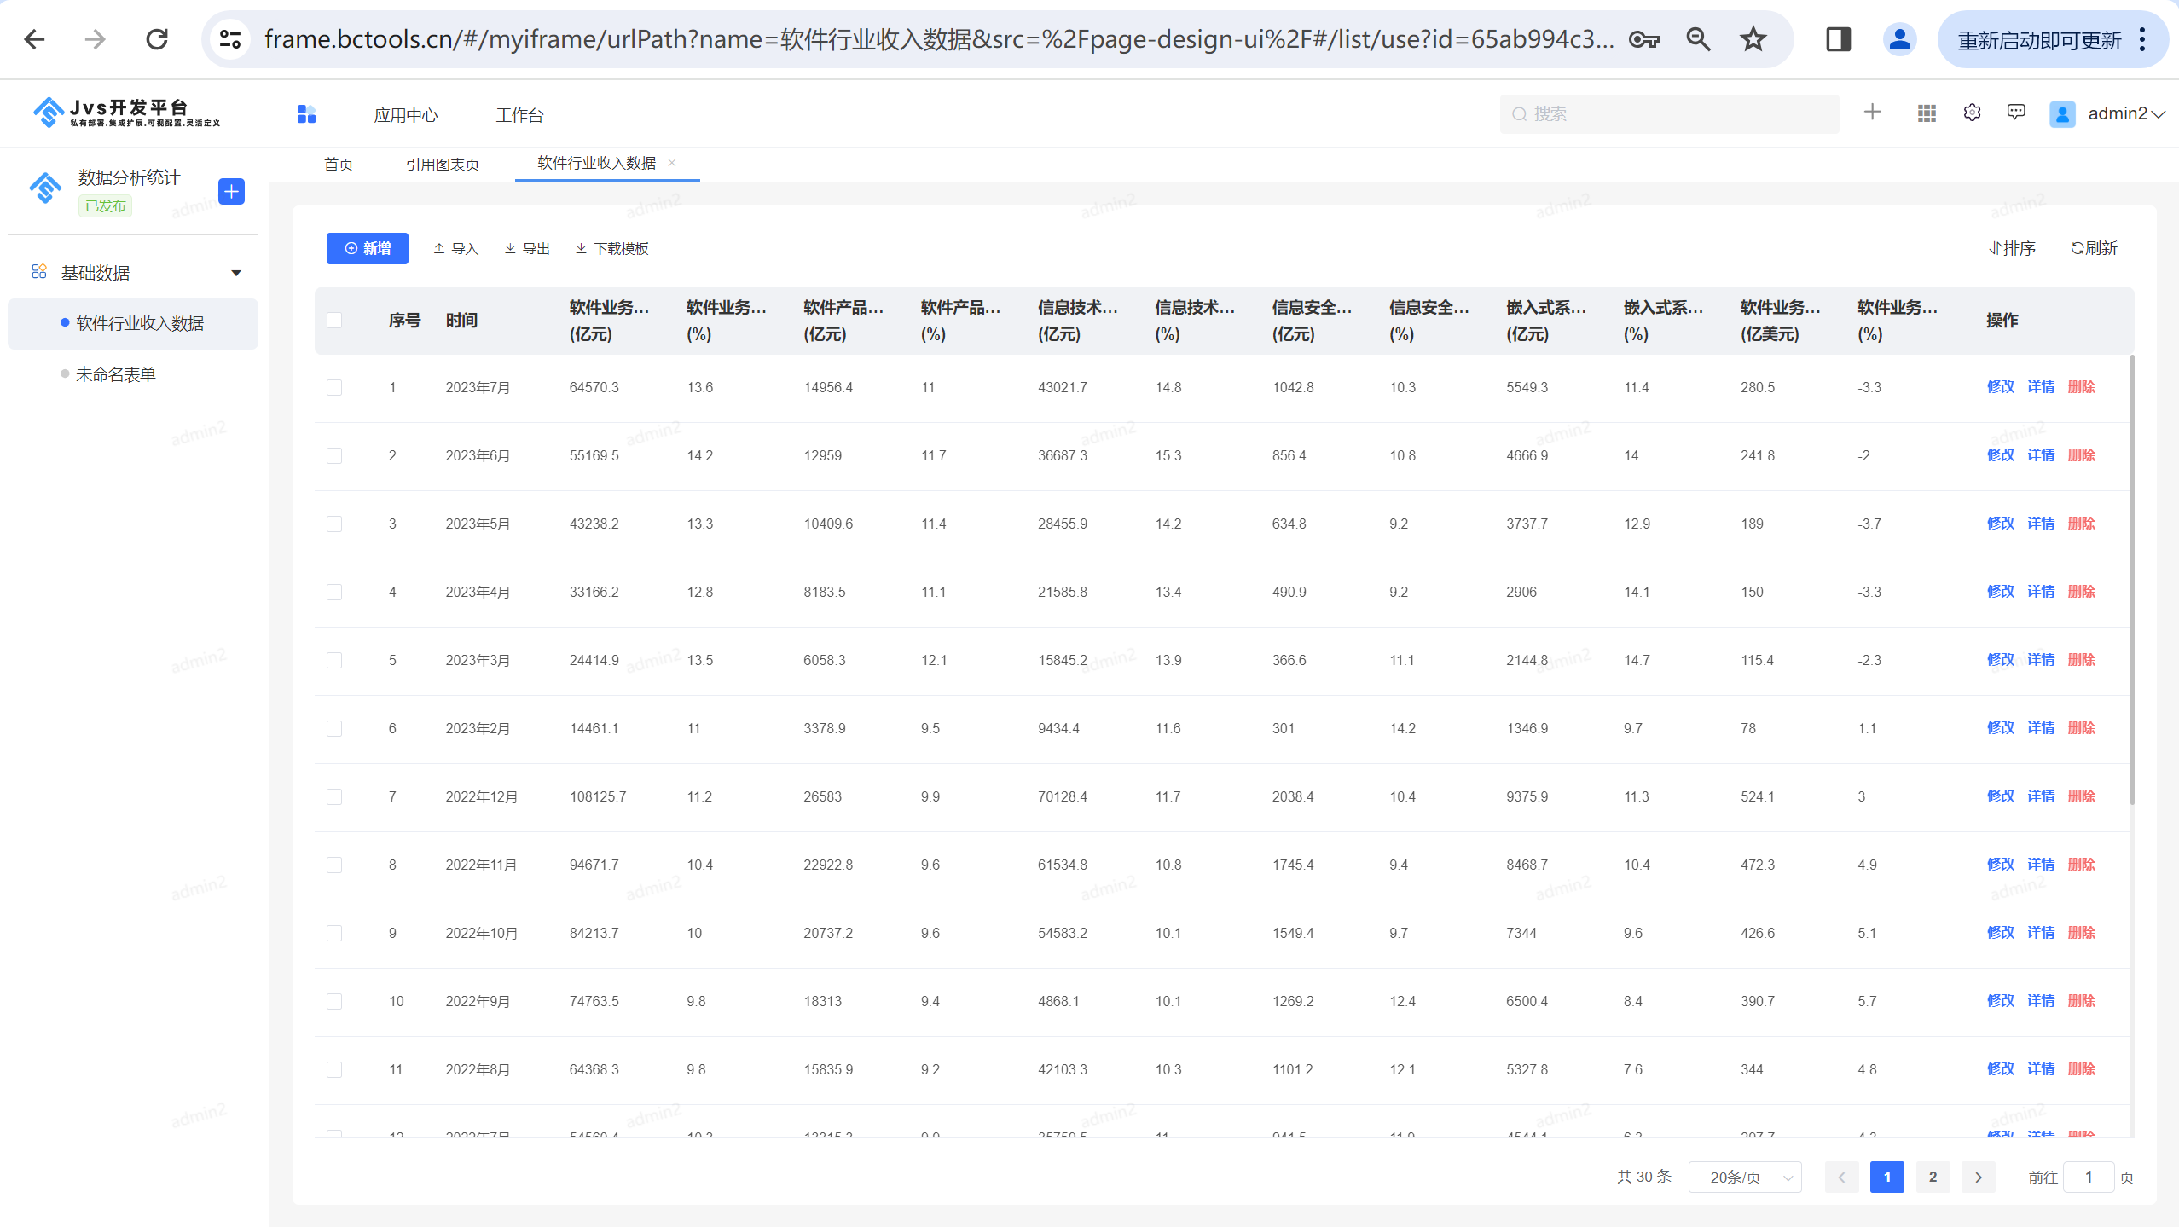Viewport: 2179px width, 1227px height.
Task: Click the settings gear icon in header
Action: coord(1971,113)
